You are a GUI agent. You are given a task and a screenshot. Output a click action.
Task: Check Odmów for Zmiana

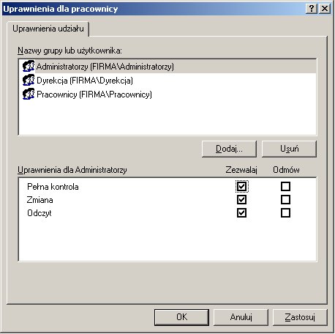285,200
